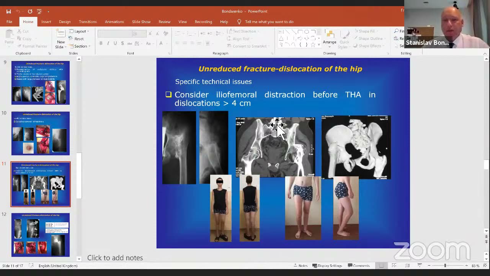Screen dimensions: 490x276
Task: Go to the Slide Show tab
Action: [141, 22]
